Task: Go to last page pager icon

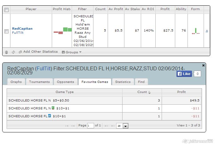Action: tap(113, 126)
